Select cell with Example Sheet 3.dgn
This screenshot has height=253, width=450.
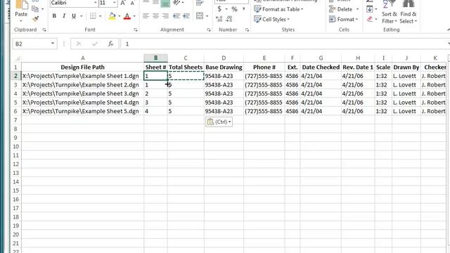pyautogui.click(x=83, y=93)
